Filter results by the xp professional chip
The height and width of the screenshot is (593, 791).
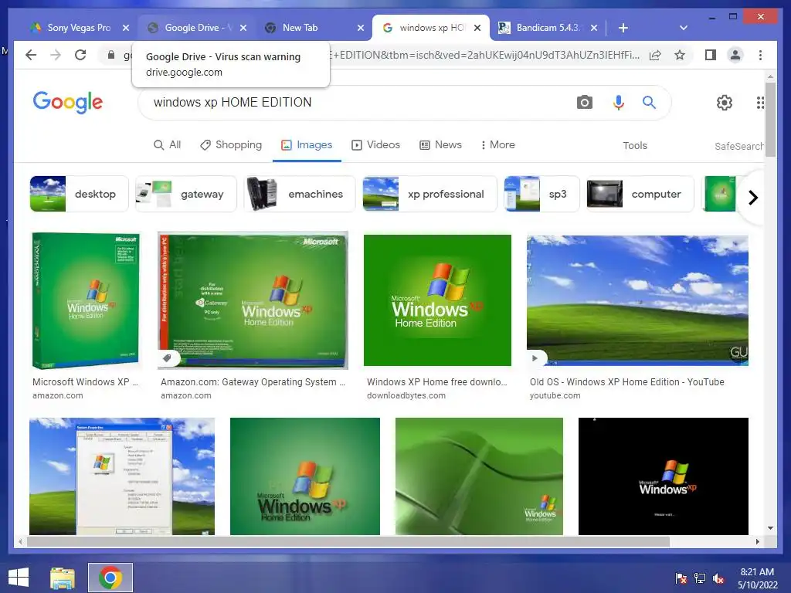[429, 194]
